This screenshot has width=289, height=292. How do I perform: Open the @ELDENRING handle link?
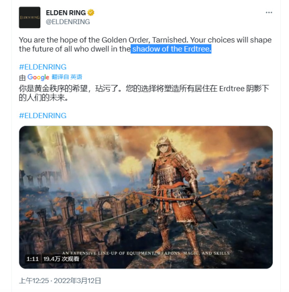tap(68, 22)
